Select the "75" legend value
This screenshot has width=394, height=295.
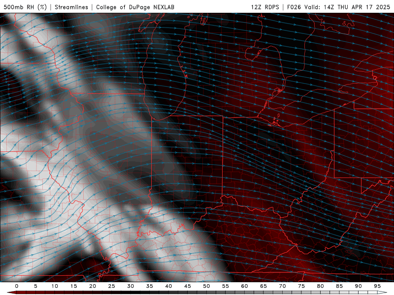[x=301, y=286]
